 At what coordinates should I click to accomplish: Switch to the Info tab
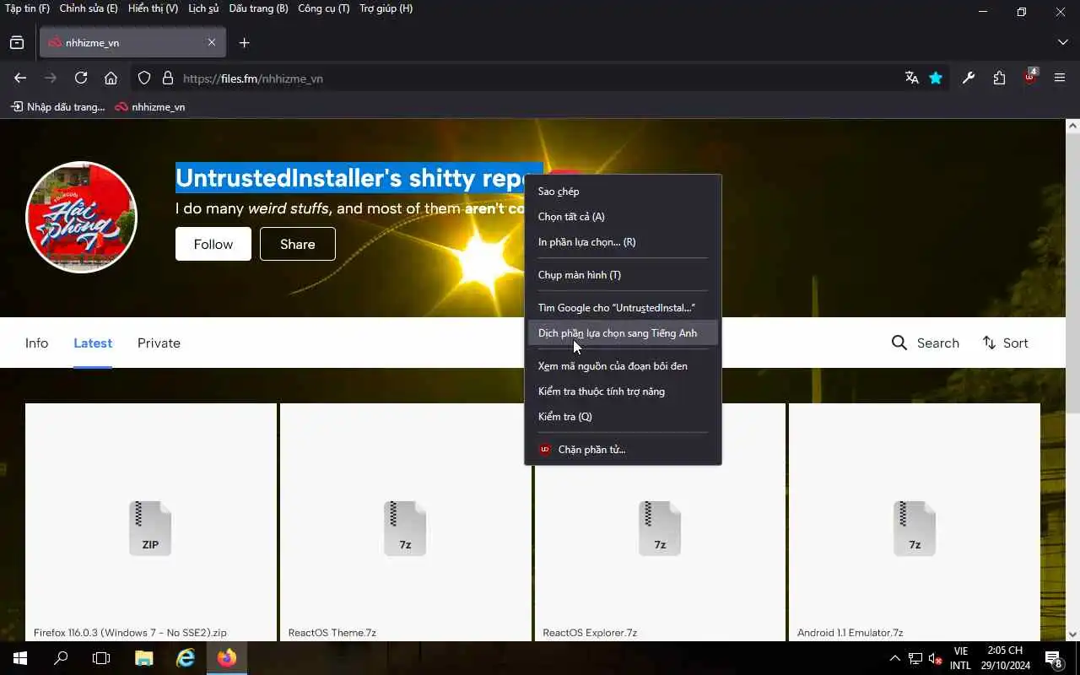pyautogui.click(x=36, y=343)
